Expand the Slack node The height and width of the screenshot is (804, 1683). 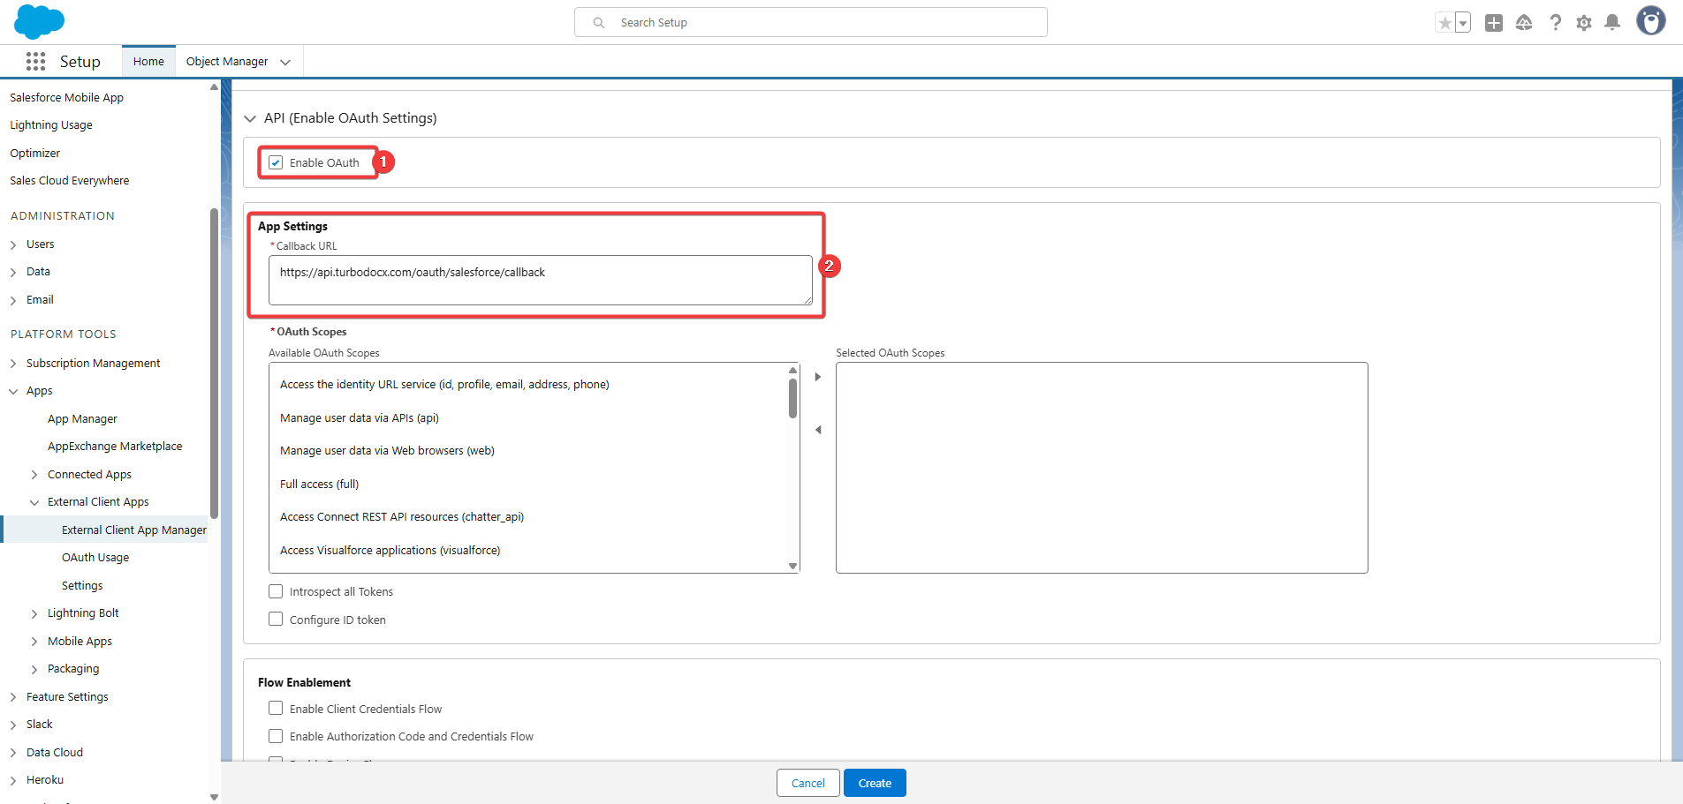pos(13,725)
